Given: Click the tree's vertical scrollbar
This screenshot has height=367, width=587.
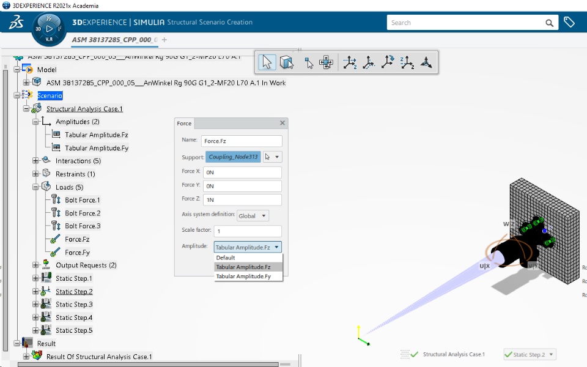Looking at the screenshot, I should coord(6,210).
